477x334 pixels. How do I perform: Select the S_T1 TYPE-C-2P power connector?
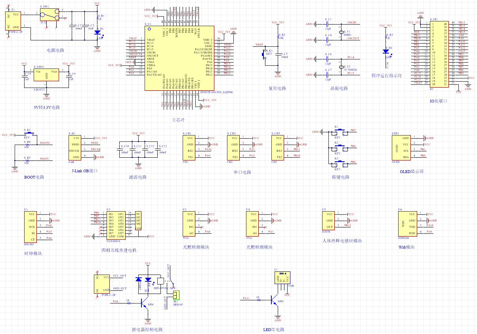[14, 21]
